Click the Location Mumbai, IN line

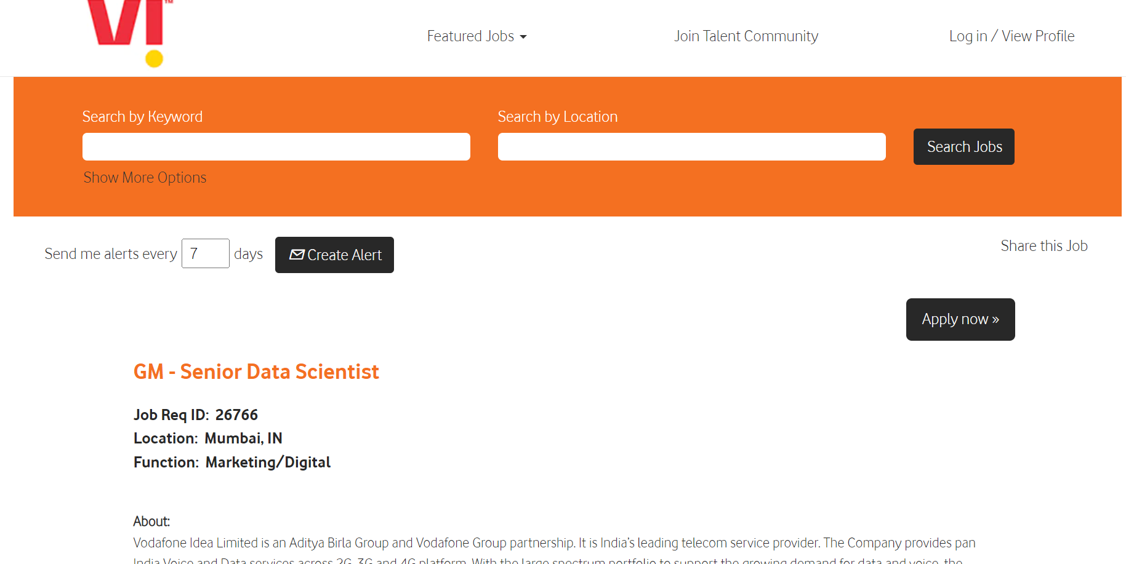pos(208,439)
